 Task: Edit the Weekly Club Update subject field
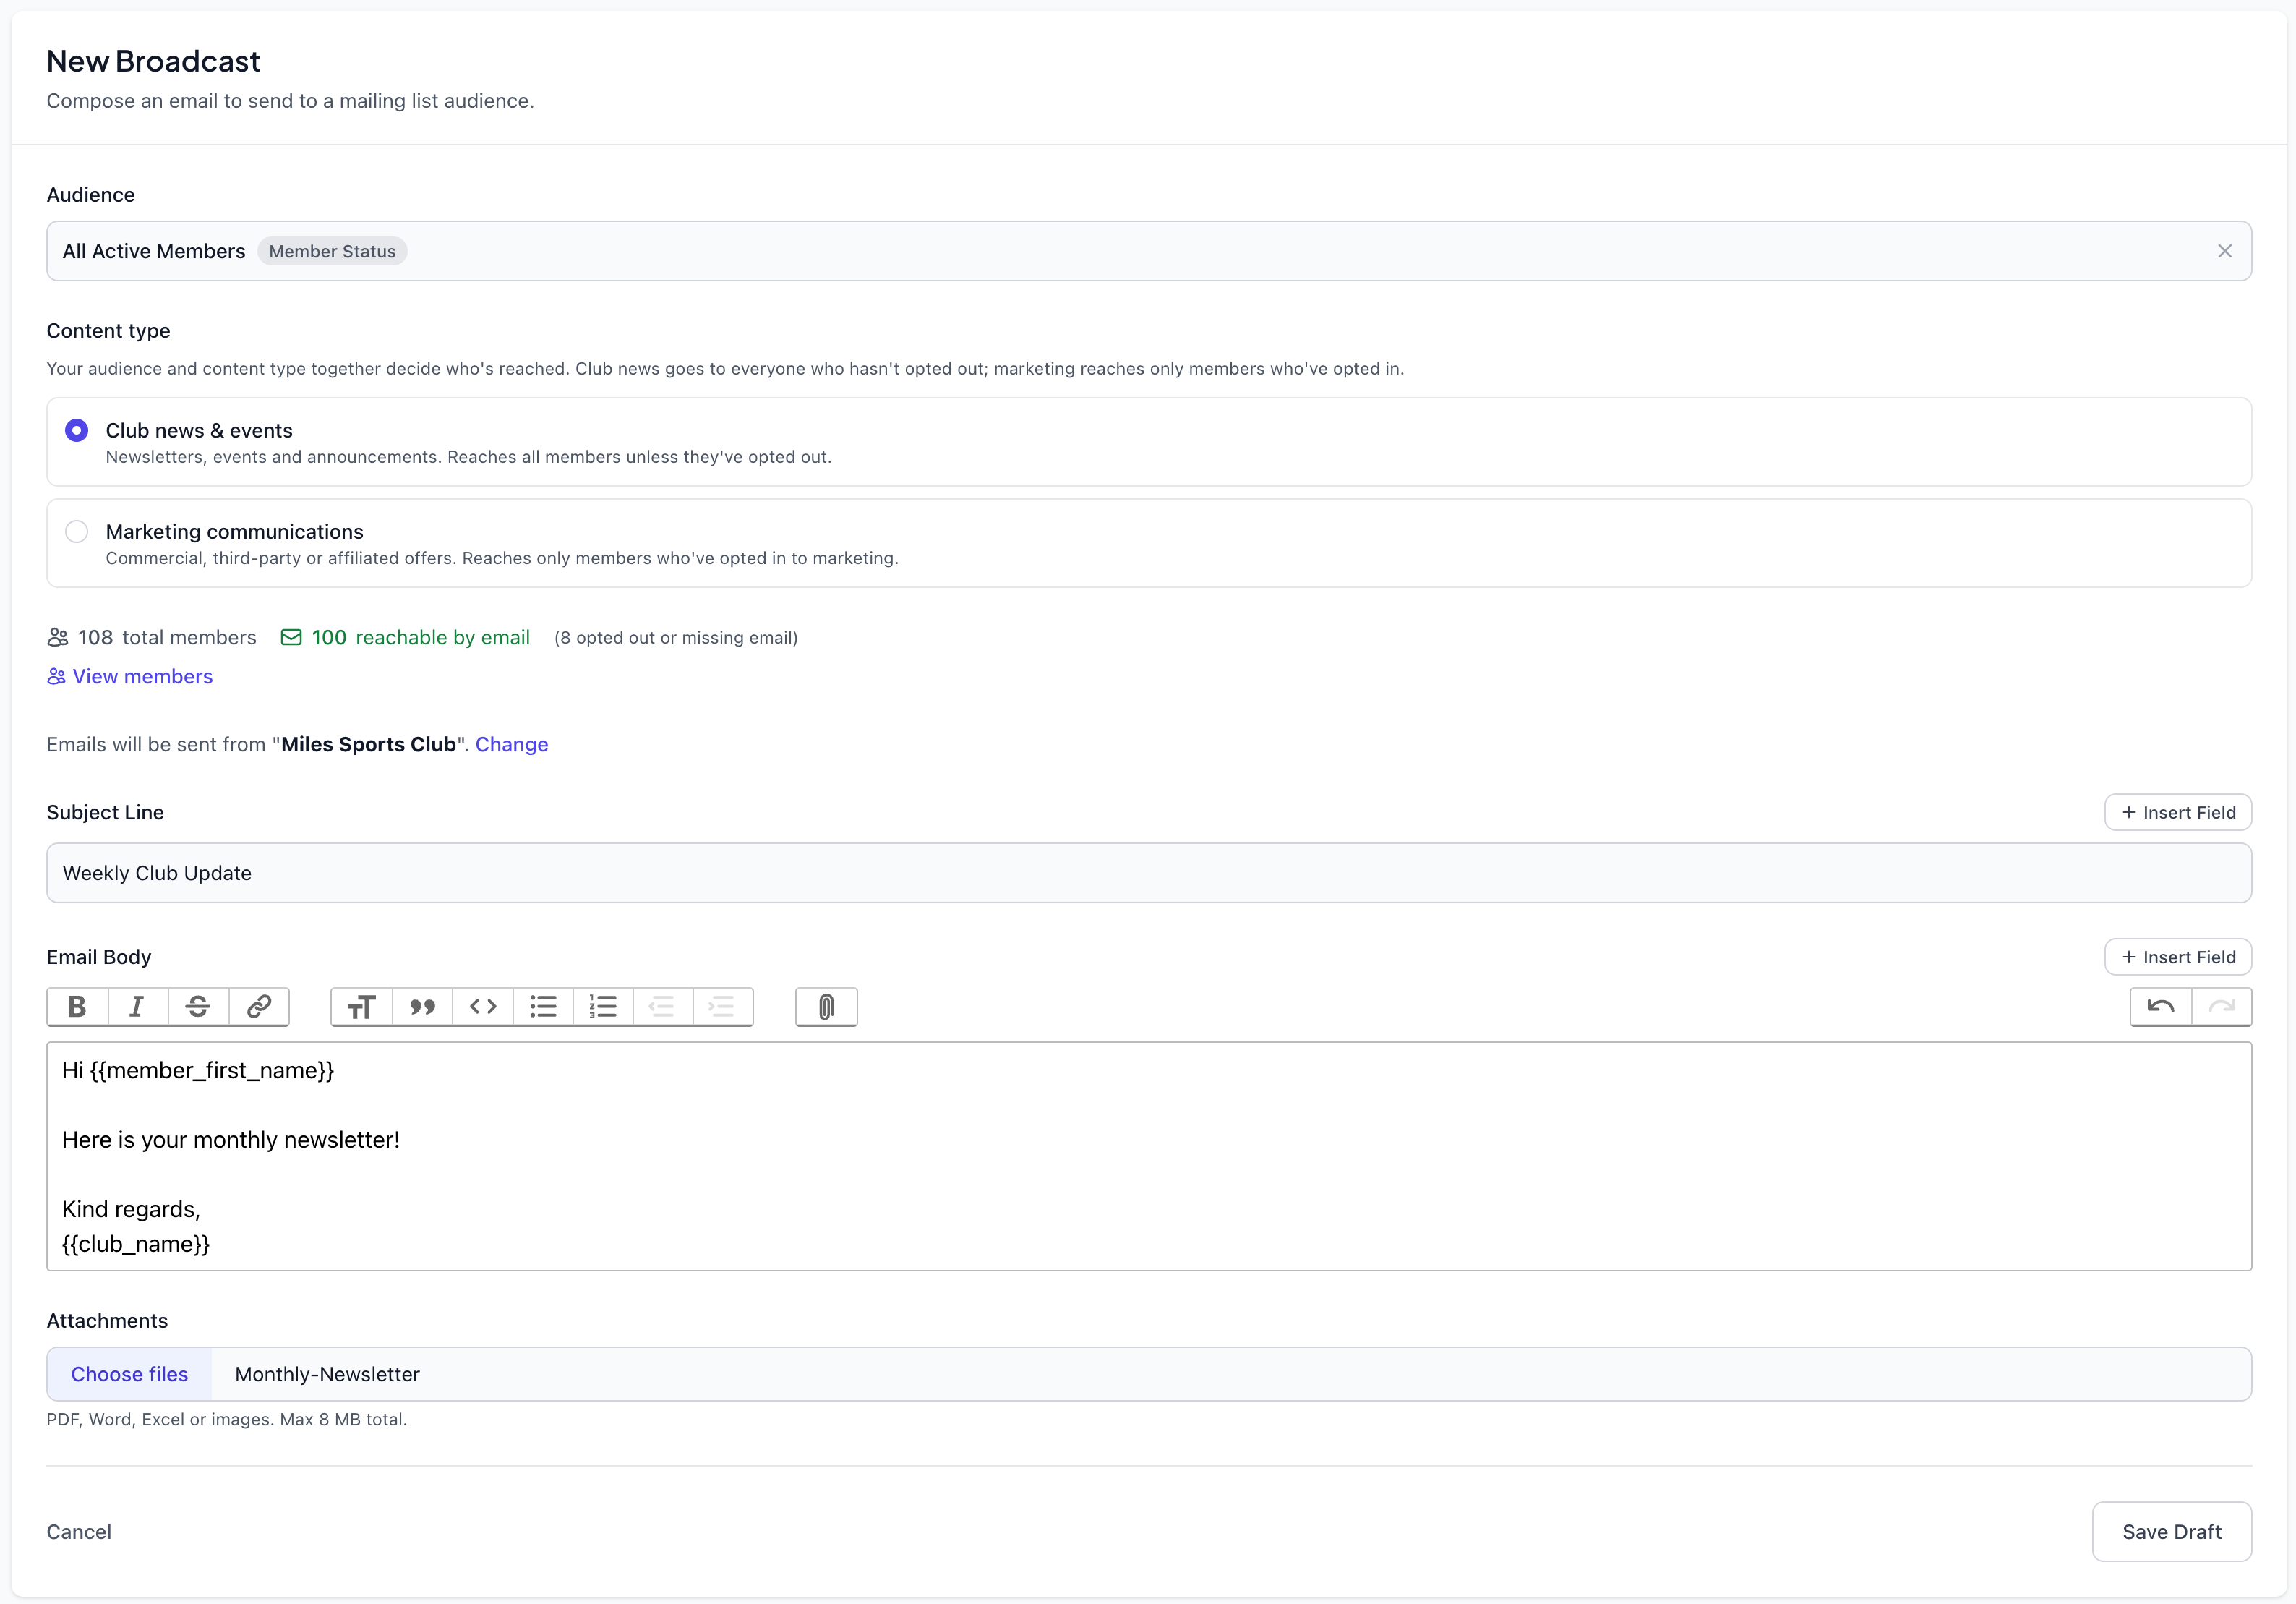tap(1149, 874)
